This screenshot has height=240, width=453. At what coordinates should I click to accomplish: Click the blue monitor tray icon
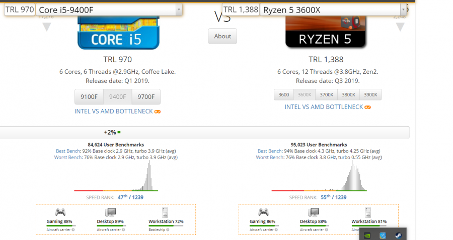pos(383,234)
